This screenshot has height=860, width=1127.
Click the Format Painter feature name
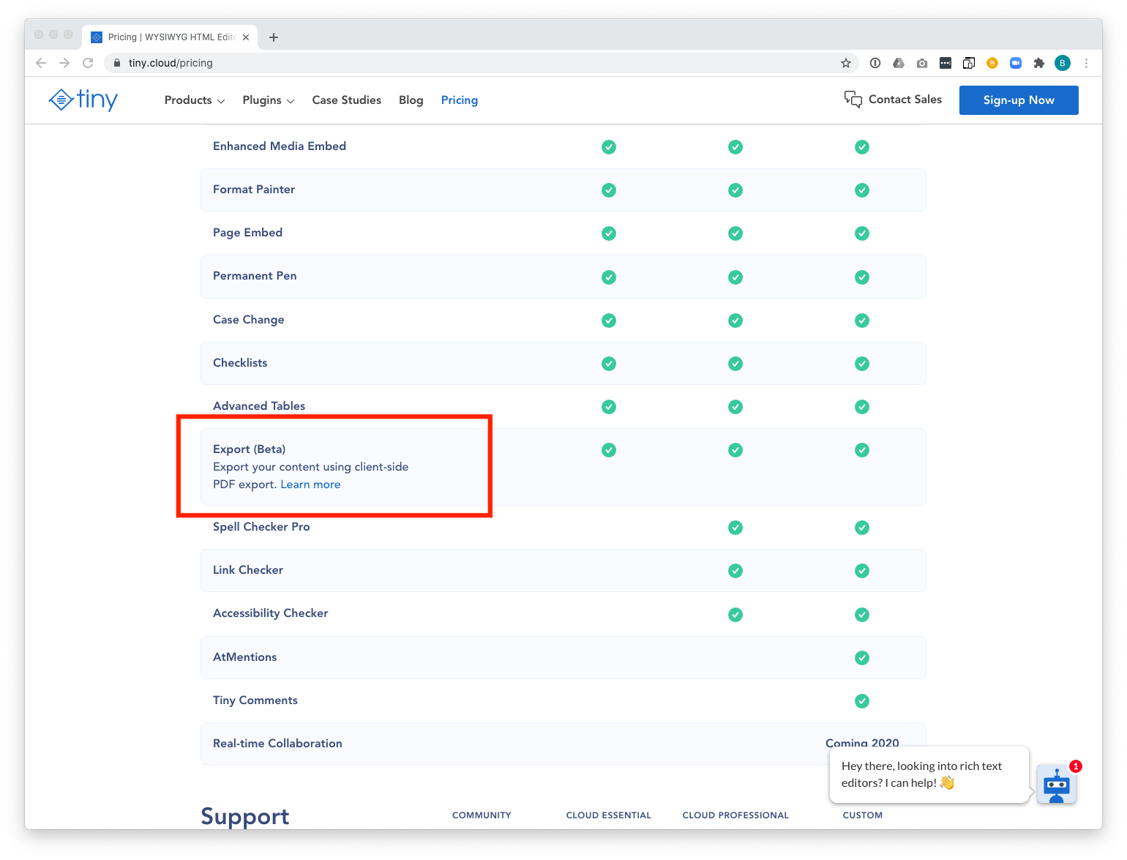pos(254,190)
